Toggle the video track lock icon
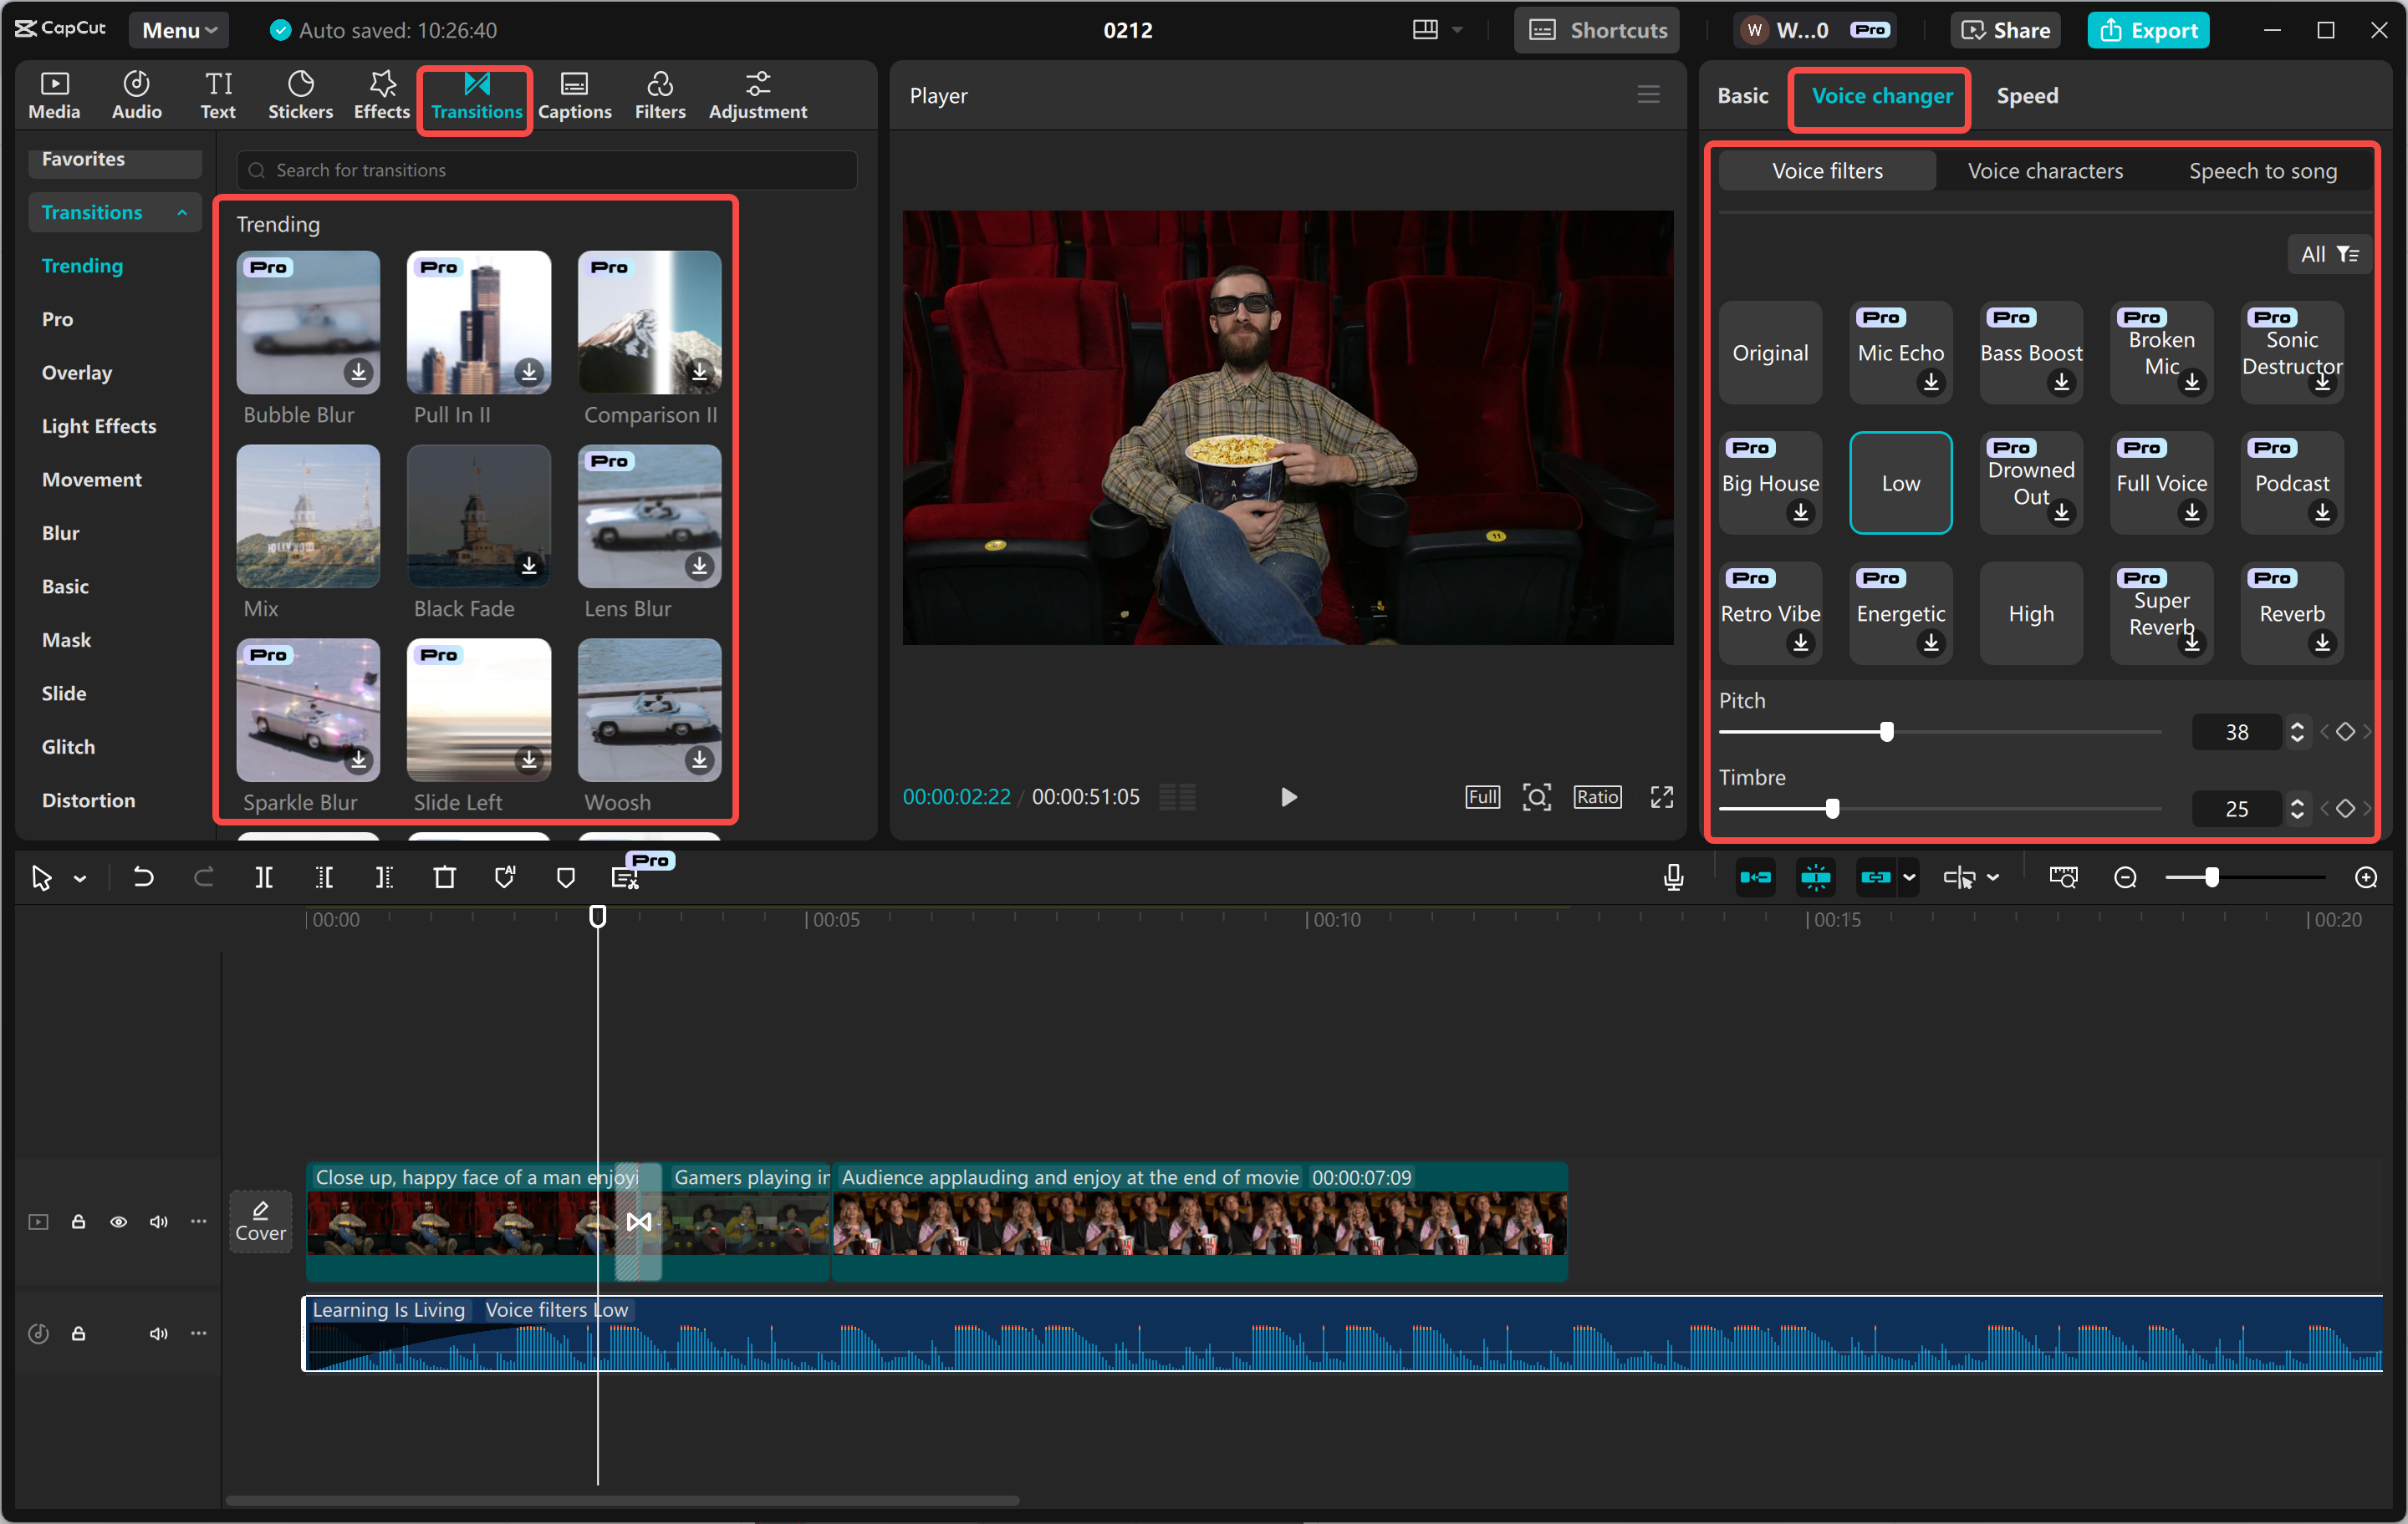The height and width of the screenshot is (1524, 2408). [x=78, y=1222]
